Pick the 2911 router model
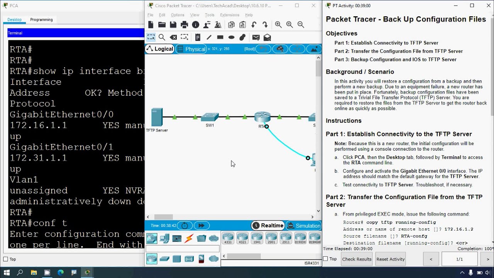The height and width of the screenshot is (278, 494). 286,239
